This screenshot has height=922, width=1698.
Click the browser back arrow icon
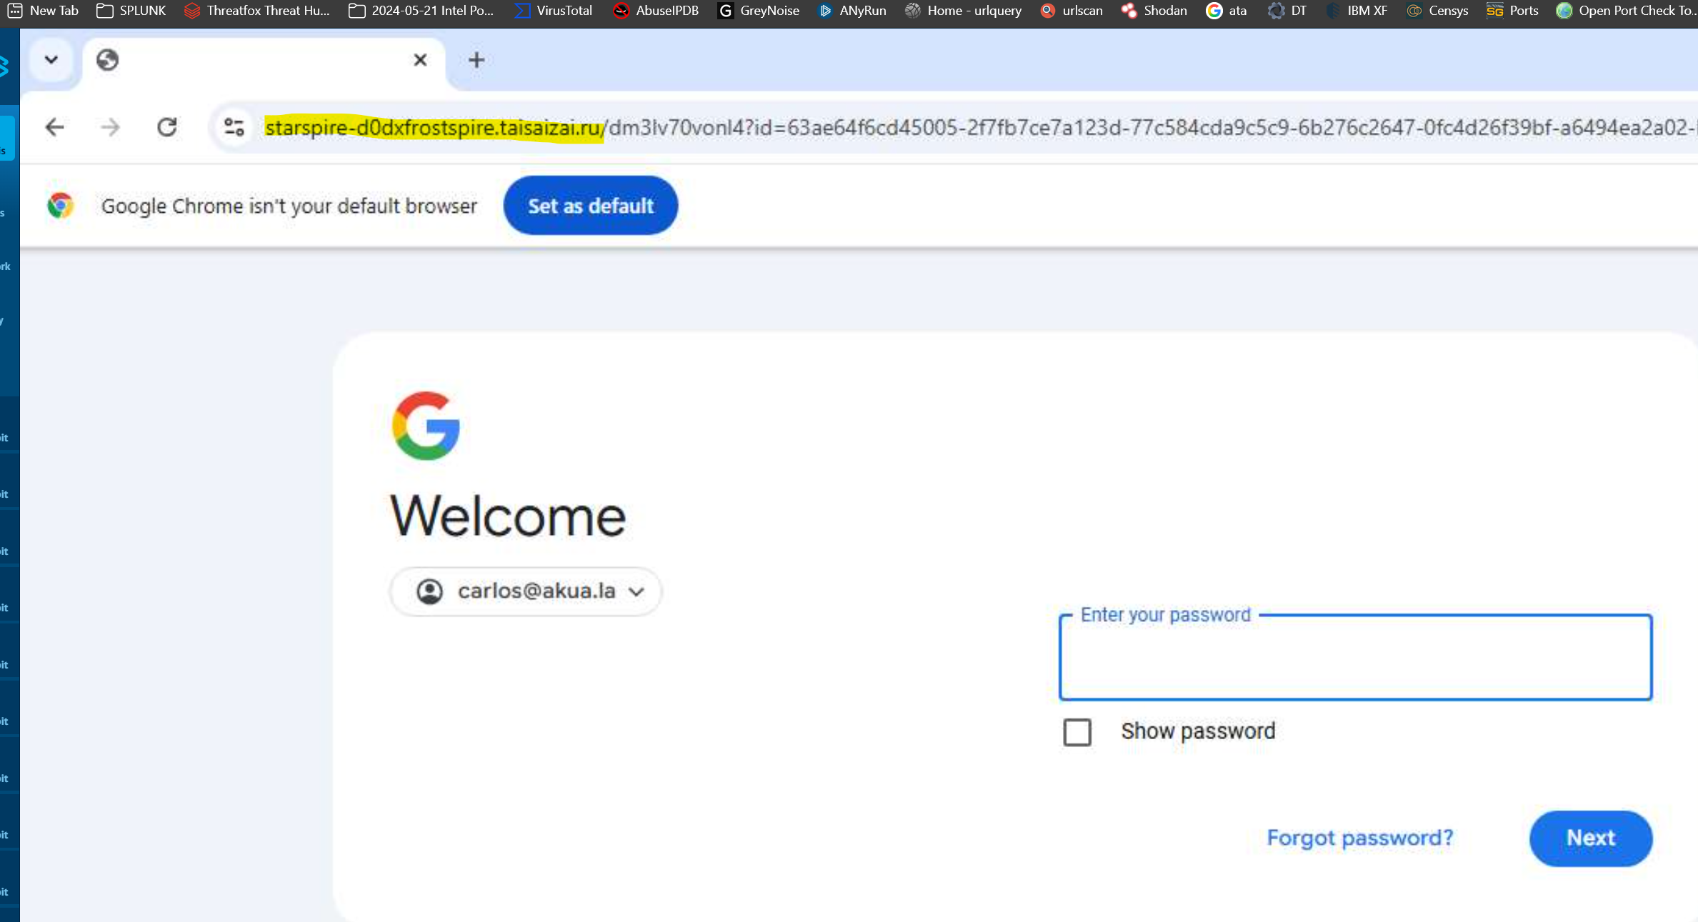54,127
